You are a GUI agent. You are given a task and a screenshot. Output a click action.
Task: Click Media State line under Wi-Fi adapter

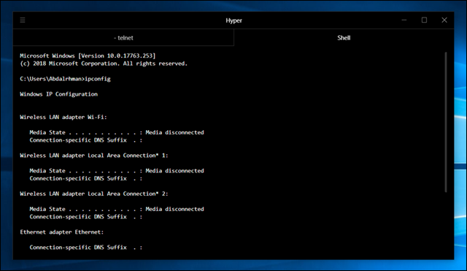coord(117,132)
